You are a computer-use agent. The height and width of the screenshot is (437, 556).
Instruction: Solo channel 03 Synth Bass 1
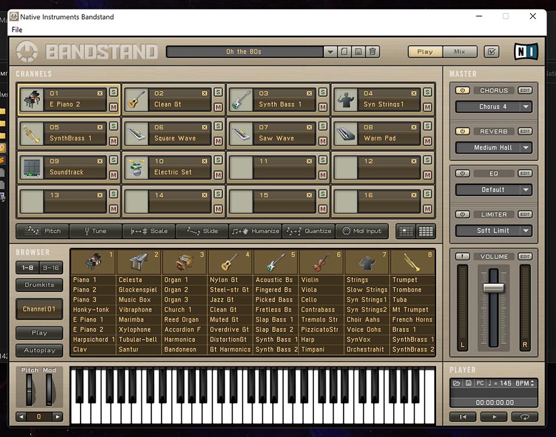pos(323,92)
